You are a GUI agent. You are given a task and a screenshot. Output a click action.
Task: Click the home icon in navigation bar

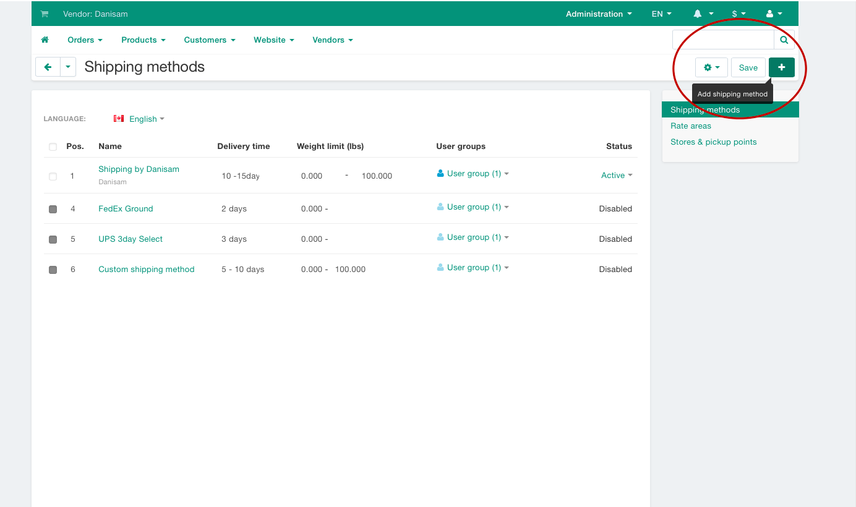click(45, 40)
